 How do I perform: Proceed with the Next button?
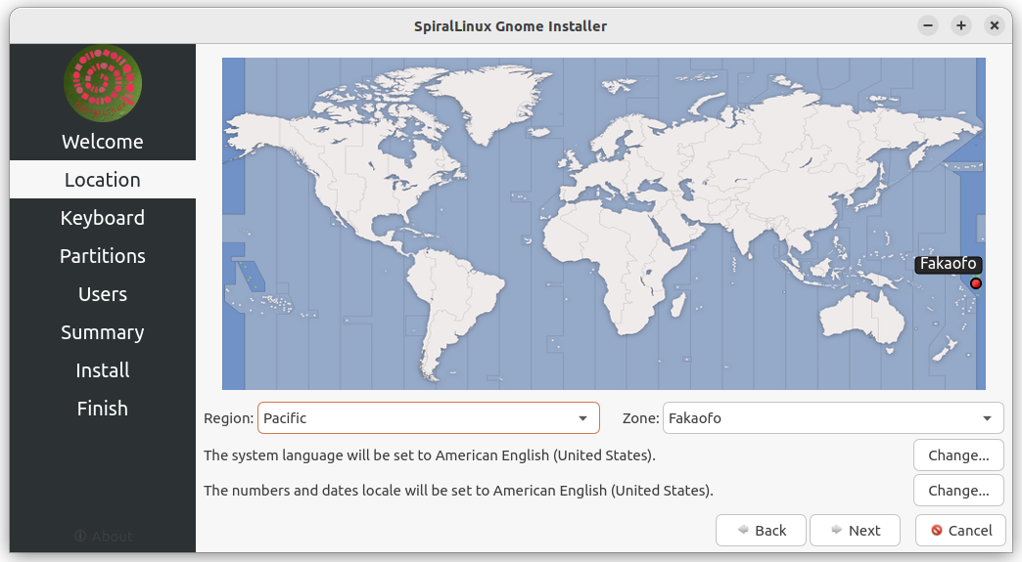click(x=856, y=530)
